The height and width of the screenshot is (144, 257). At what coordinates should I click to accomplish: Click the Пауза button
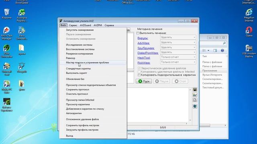point(161,81)
